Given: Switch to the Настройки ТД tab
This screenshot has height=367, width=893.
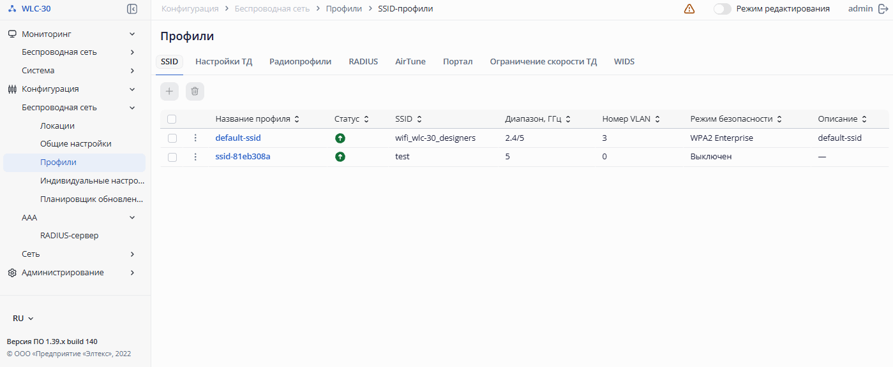Looking at the screenshot, I should (x=224, y=62).
